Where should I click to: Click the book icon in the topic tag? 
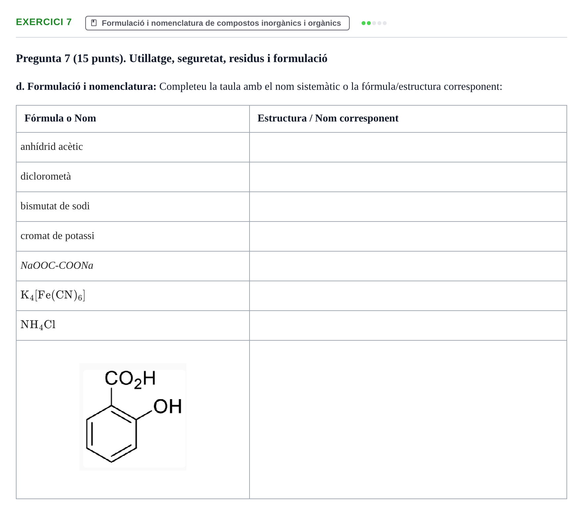94,23
